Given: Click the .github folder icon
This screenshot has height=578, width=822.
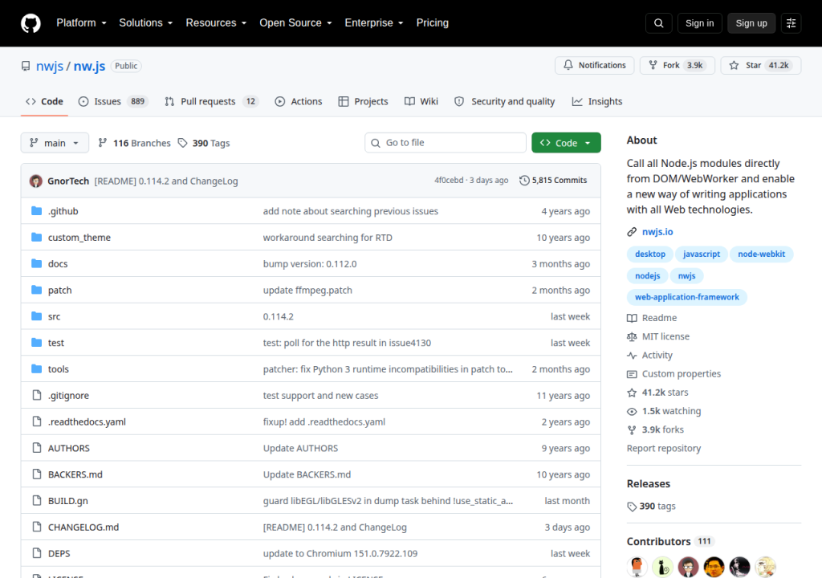Looking at the screenshot, I should point(36,211).
